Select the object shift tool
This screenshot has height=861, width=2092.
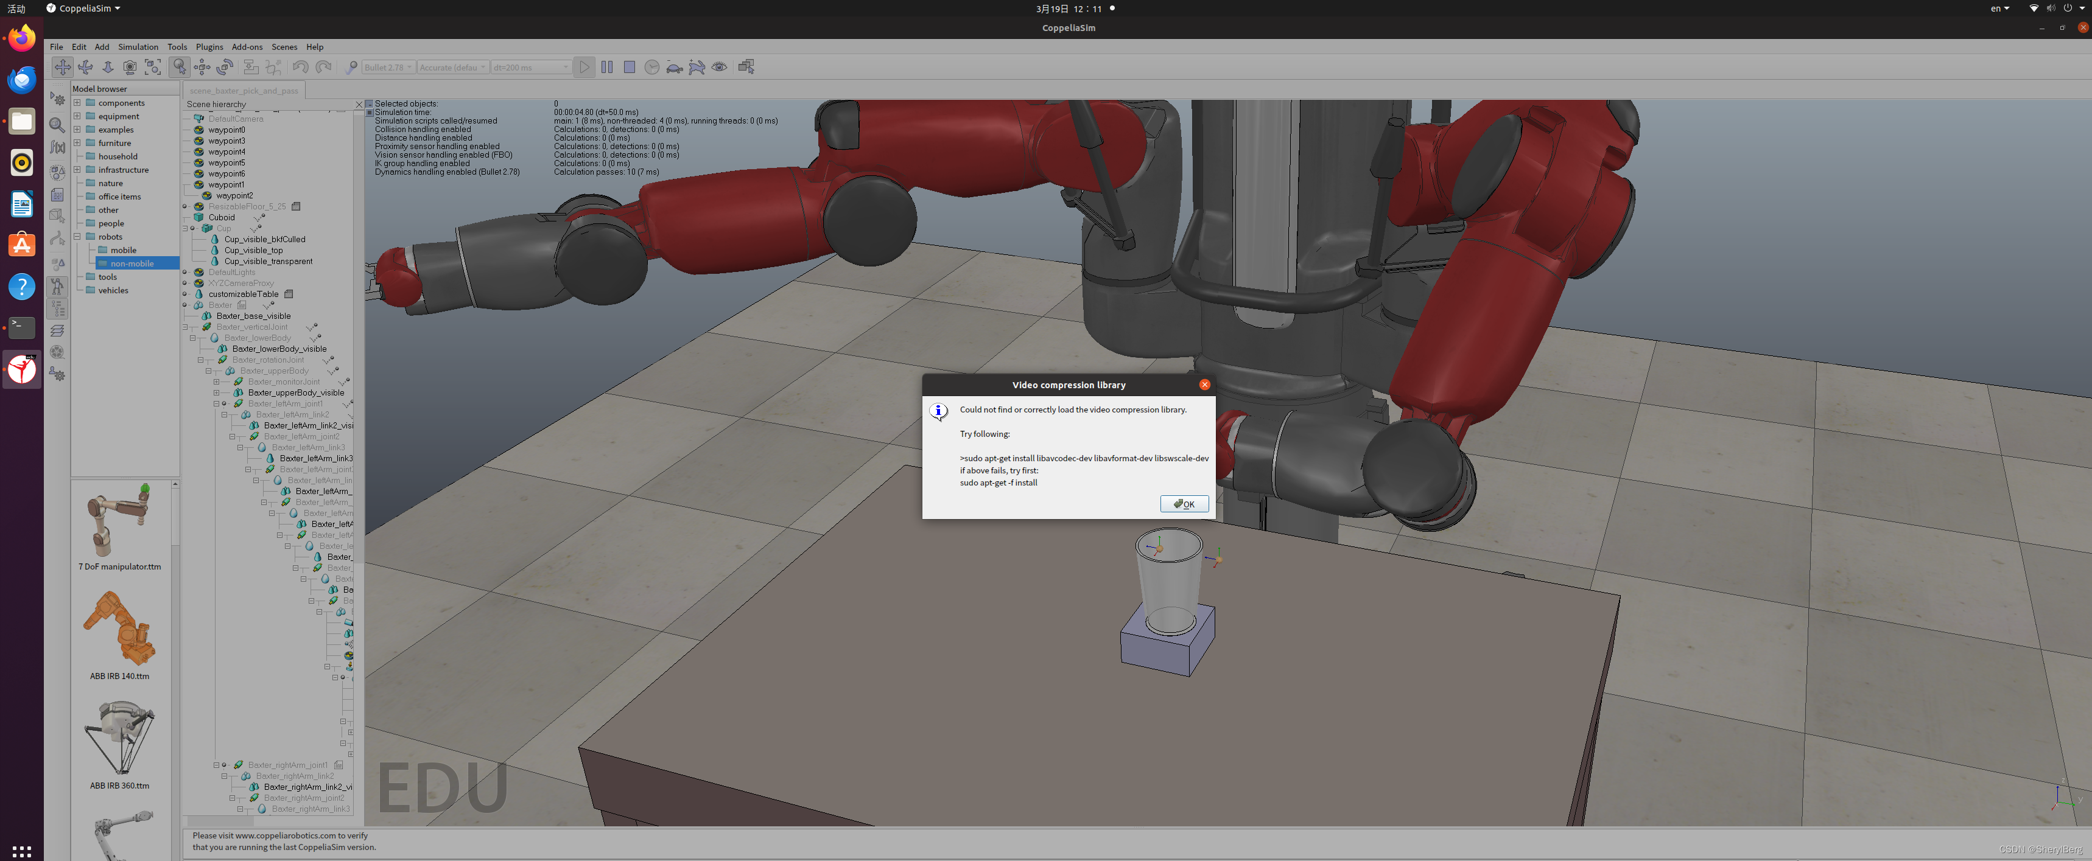coord(203,68)
